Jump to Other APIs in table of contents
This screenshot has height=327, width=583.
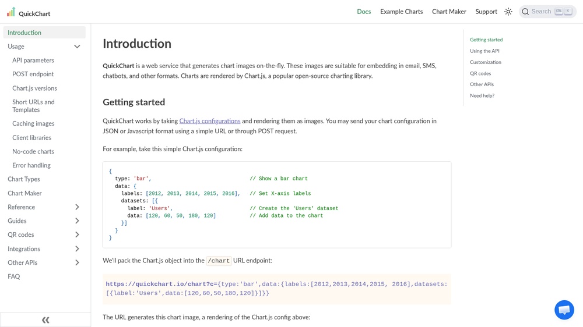point(482,84)
